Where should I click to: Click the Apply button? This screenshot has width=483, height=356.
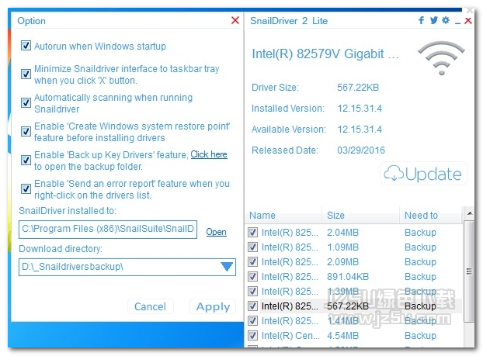click(214, 306)
